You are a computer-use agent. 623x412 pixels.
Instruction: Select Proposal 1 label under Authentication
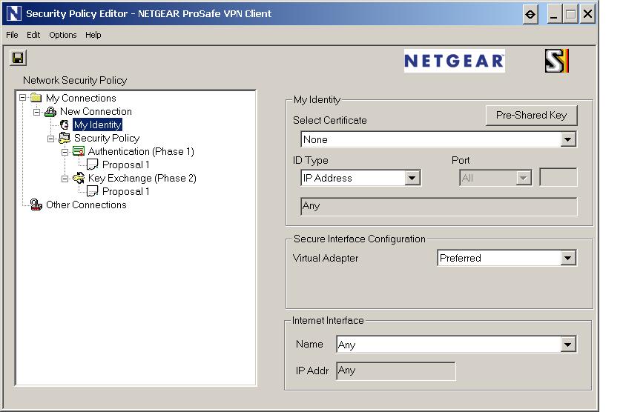126,165
